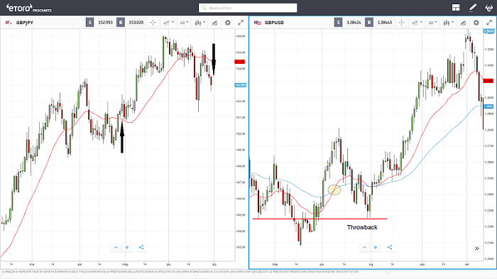
Task: Sell GBPJPY with the S button
Action: pos(89,23)
